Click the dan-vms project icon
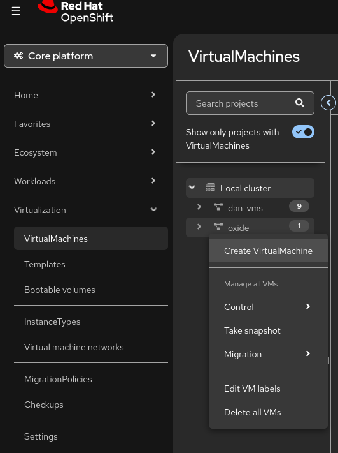Viewport: 338px width, 453px height. [x=218, y=207]
